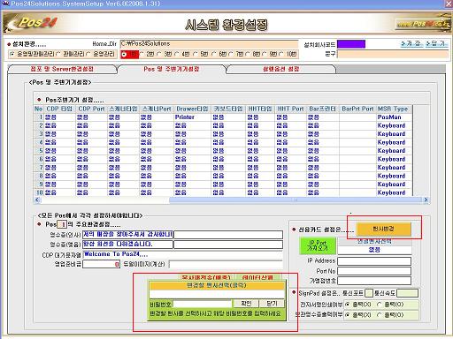Switch to Pos 및 주변기기설정 tab

point(172,69)
